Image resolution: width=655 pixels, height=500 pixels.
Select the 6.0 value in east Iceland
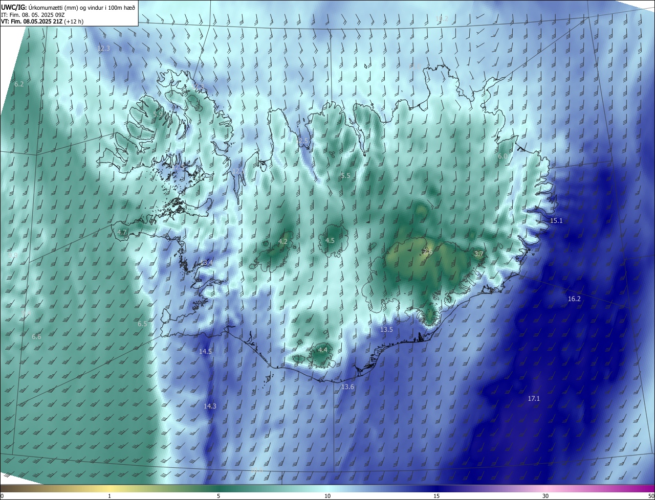click(503, 156)
